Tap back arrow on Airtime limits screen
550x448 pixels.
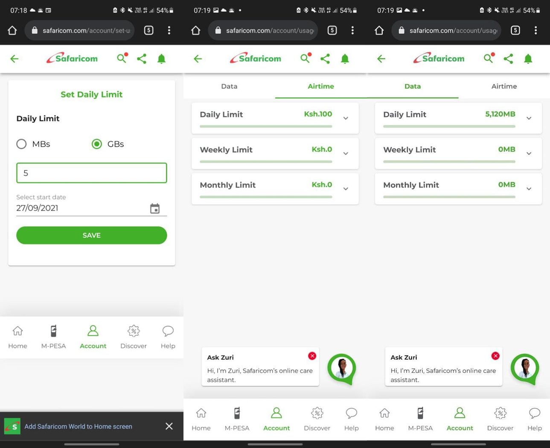click(198, 59)
